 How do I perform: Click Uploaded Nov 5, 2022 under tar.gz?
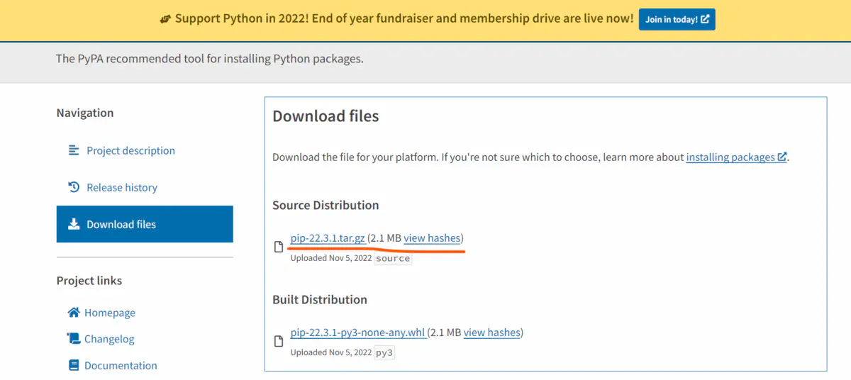click(330, 258)
